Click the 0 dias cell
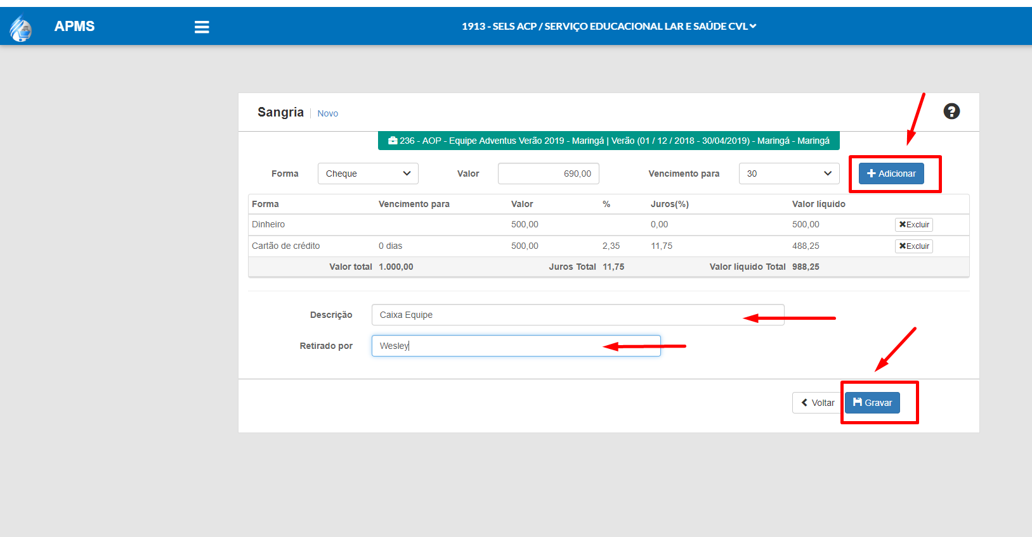Viewport: 1032px width, 537px height. tap(390, 246)
